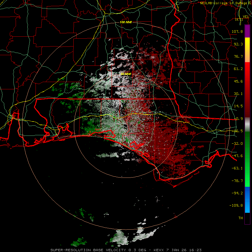Pick the blue segment of the velocity scale
Image resolution: width=252 pixels, height=252 pixels.
tap(247, 200)
